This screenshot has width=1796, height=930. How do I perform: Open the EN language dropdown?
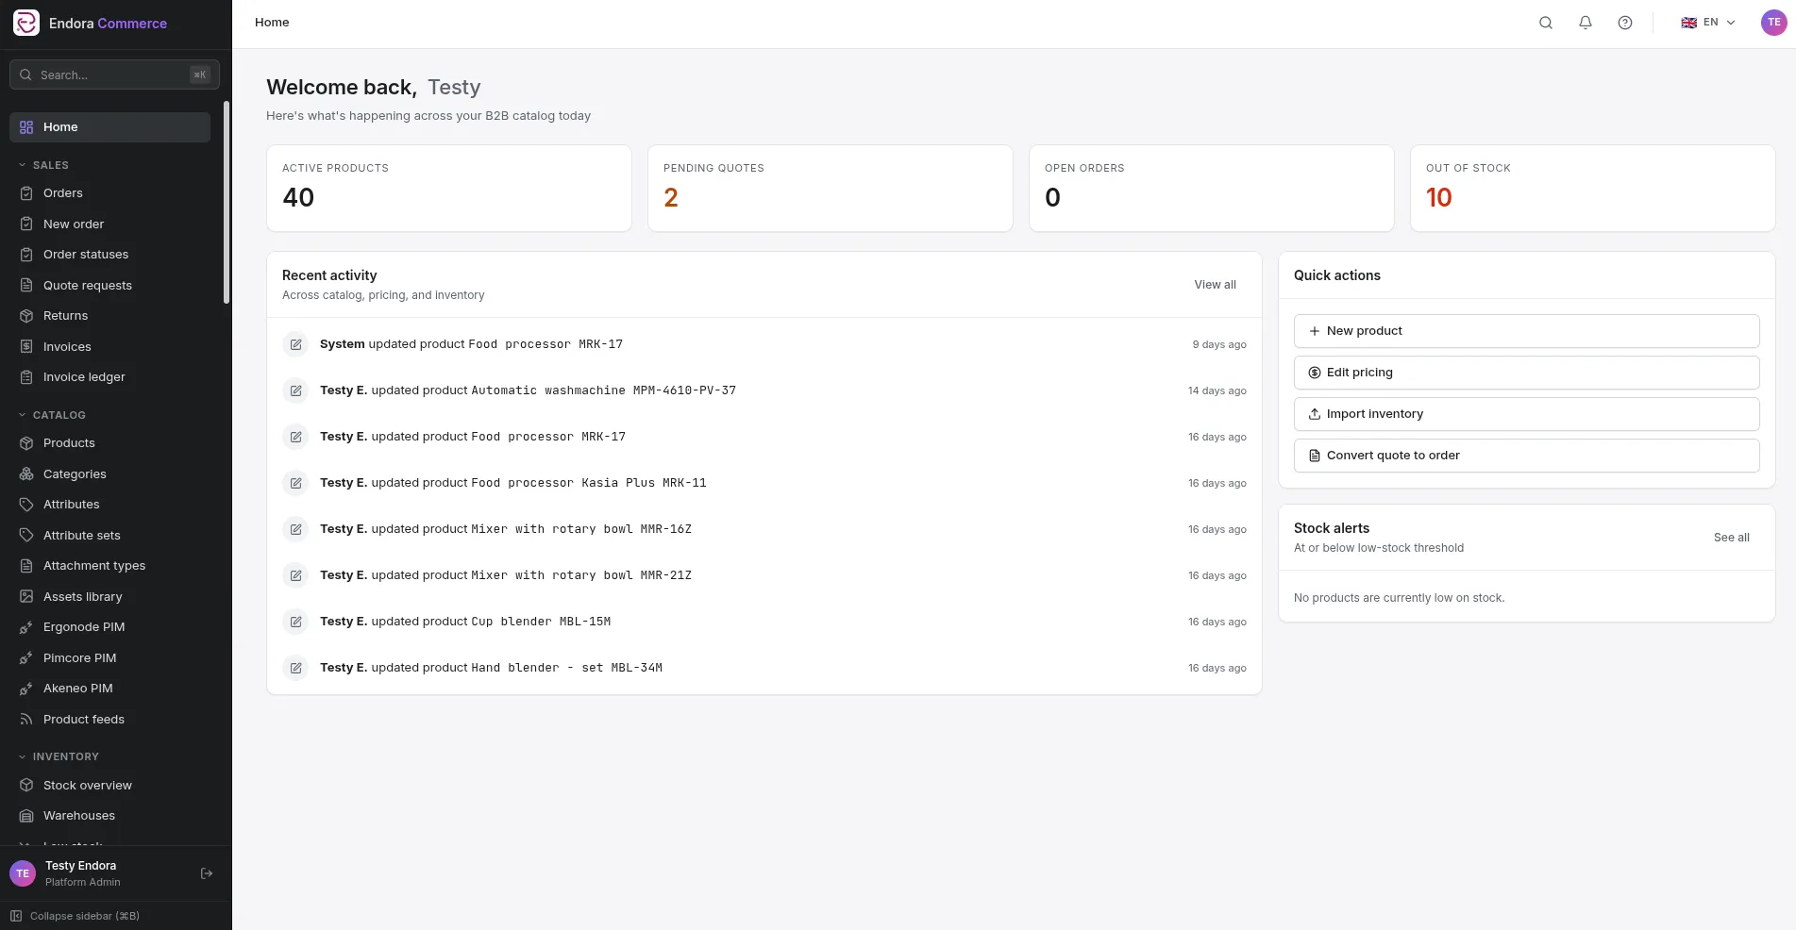tap(1707, 23)
